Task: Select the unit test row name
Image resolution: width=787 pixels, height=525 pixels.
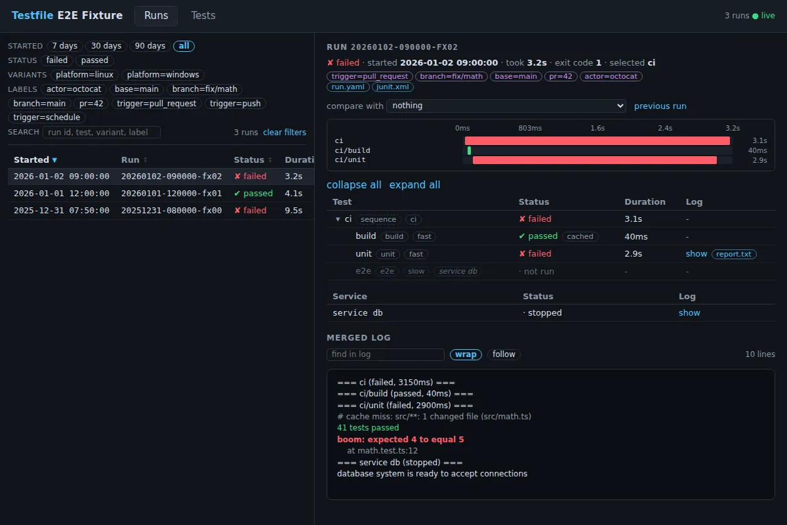Action: (x=364, y=254)
